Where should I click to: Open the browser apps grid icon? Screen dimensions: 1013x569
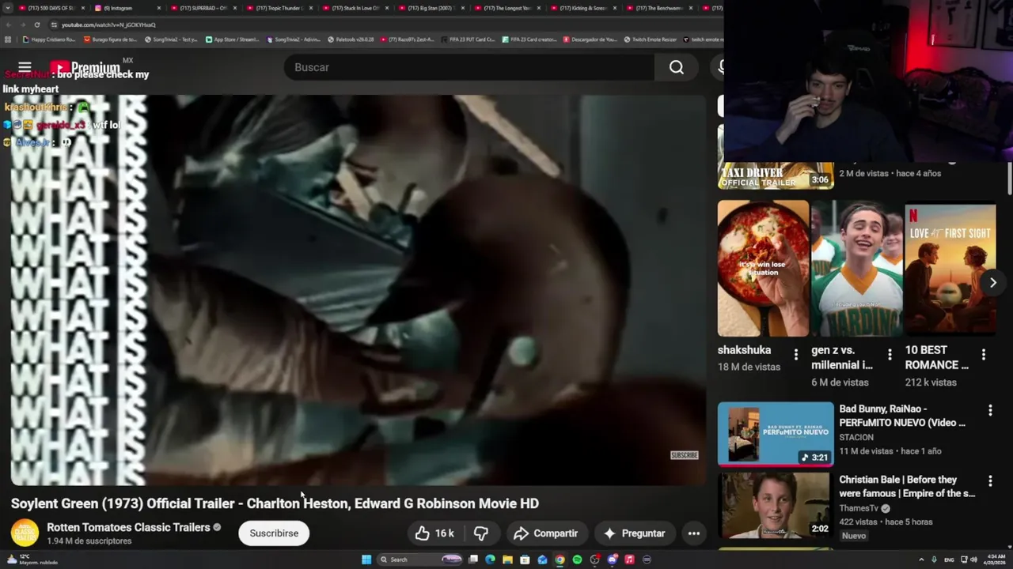(x=8, y=39)
